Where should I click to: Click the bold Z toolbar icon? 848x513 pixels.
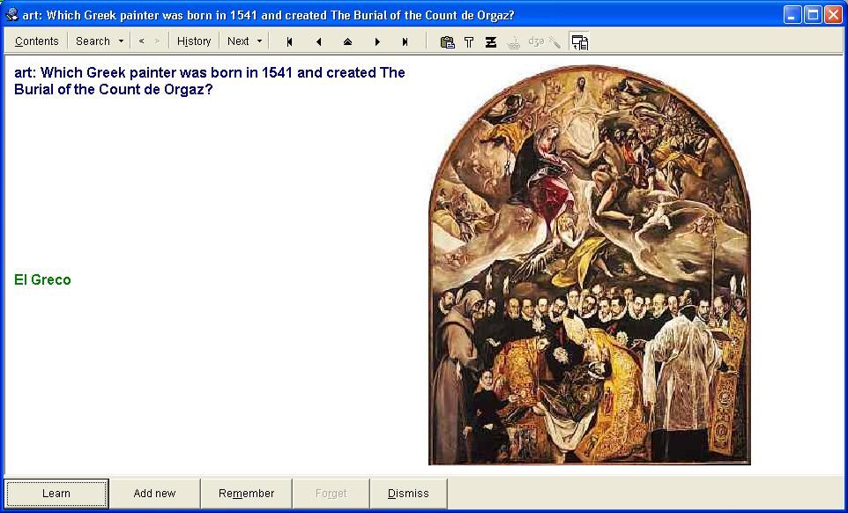[491, 41]
